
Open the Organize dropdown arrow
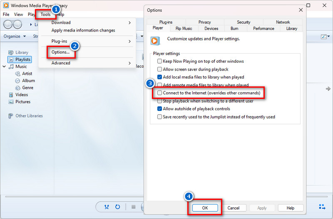point(25,37)
